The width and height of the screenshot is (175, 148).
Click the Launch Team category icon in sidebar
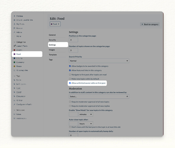tap(15, 46)
